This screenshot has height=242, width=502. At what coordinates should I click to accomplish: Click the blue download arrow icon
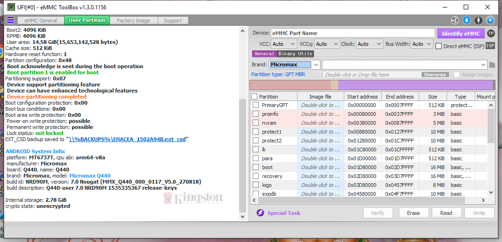[466, 20]
